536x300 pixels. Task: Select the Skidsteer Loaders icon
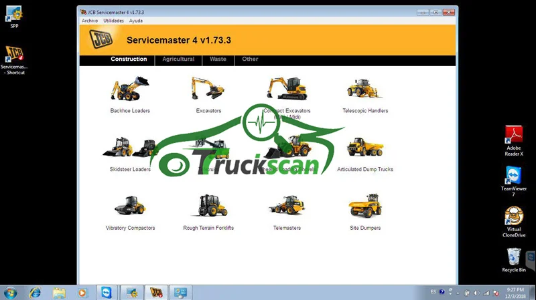129,147
